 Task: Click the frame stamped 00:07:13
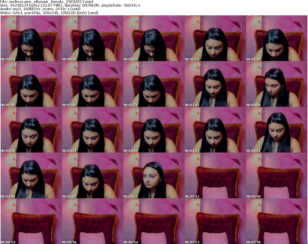click(x=215, y=221)
